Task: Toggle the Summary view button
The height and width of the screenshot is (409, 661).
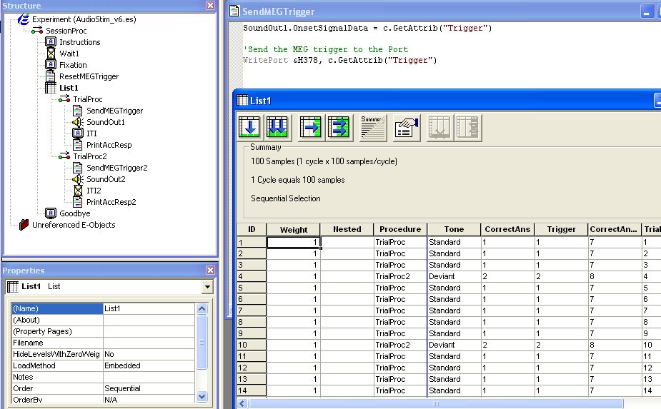Action: click(372, 127)
